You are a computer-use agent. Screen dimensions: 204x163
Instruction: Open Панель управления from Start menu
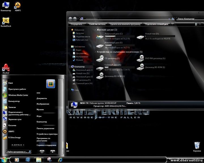click(45, 128)
